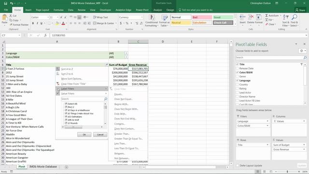Viewport: 309px width, 174px height.
Task: Click OK in the filter menu
Action: pyautogui.click(x=84, y=134)
